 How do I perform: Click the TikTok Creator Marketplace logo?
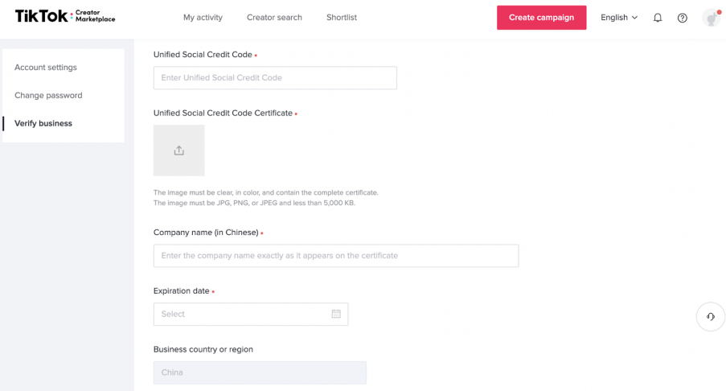[x=65, y=17]
